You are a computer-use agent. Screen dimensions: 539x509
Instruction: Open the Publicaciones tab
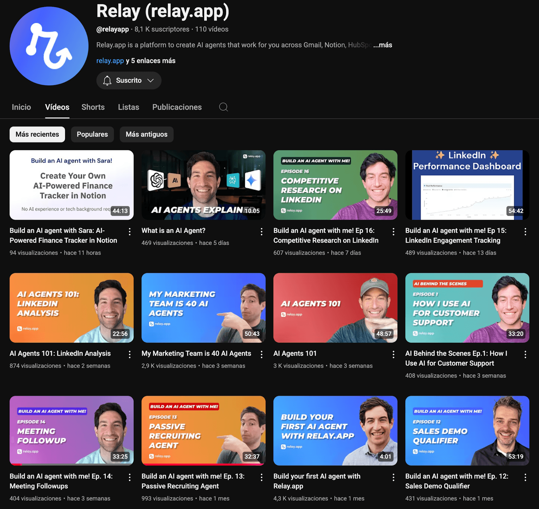pyautogui.click(x=177, y=107)
